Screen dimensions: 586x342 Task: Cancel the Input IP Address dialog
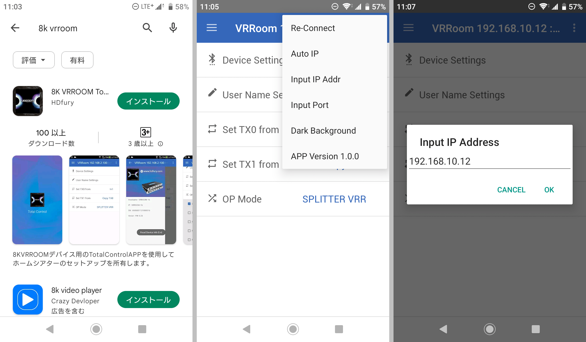point(511,190)
